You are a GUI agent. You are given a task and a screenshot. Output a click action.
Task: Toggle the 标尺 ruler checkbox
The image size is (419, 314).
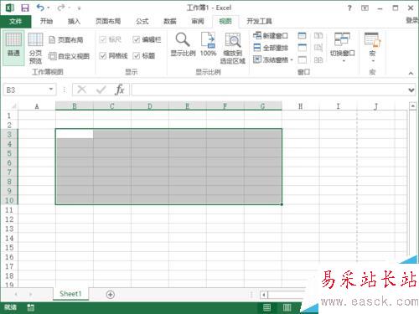(102, 39)
